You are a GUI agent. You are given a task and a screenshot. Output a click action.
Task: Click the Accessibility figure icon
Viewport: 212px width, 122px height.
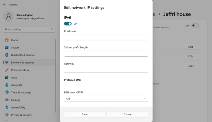[x=7, y=107]
